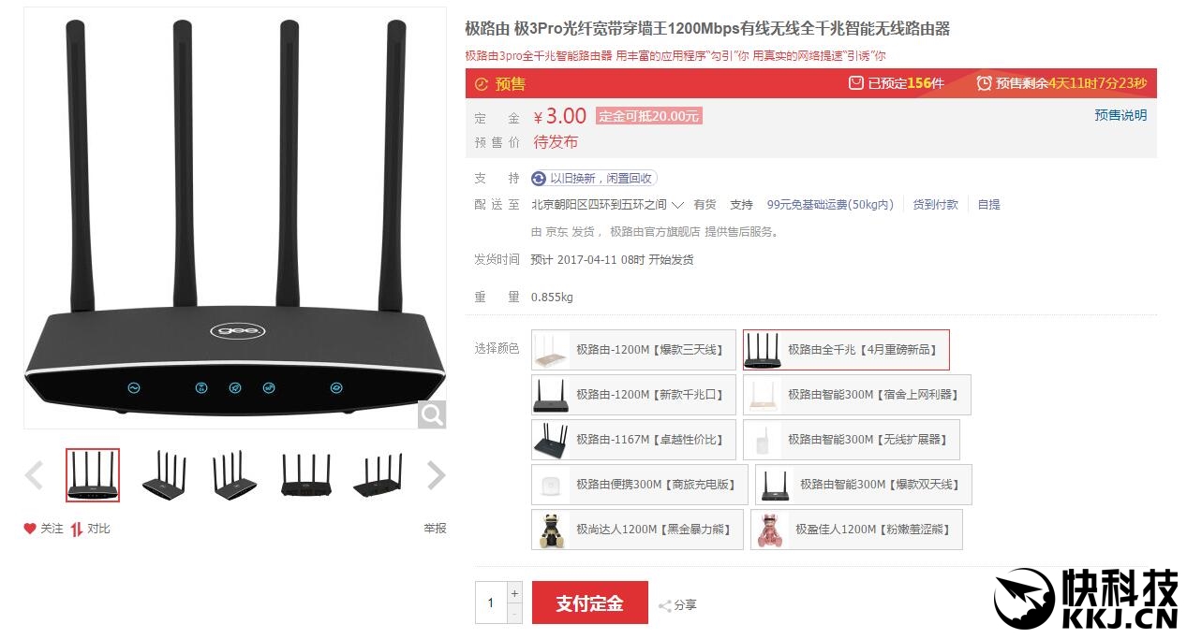Click the 分享 share icon
The width and height of the screenshot is (1187, 639).
point(664,605)
